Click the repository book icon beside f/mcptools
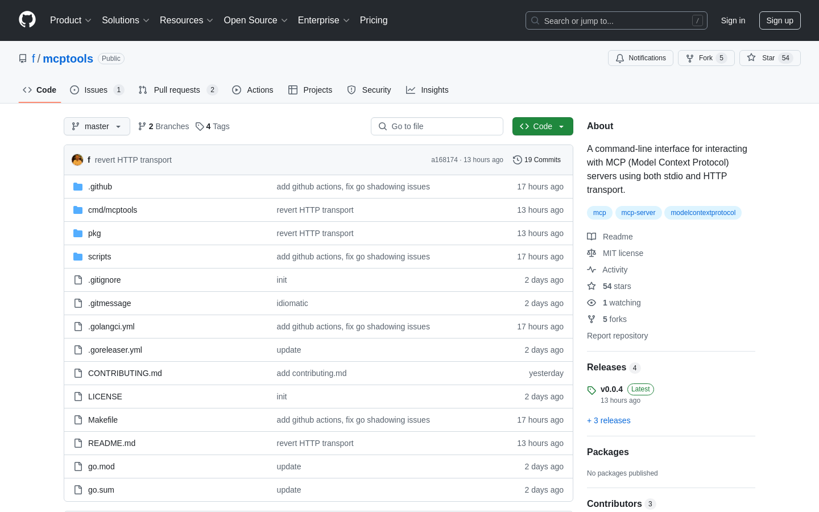819x512 pixels. tap(23, 59)
